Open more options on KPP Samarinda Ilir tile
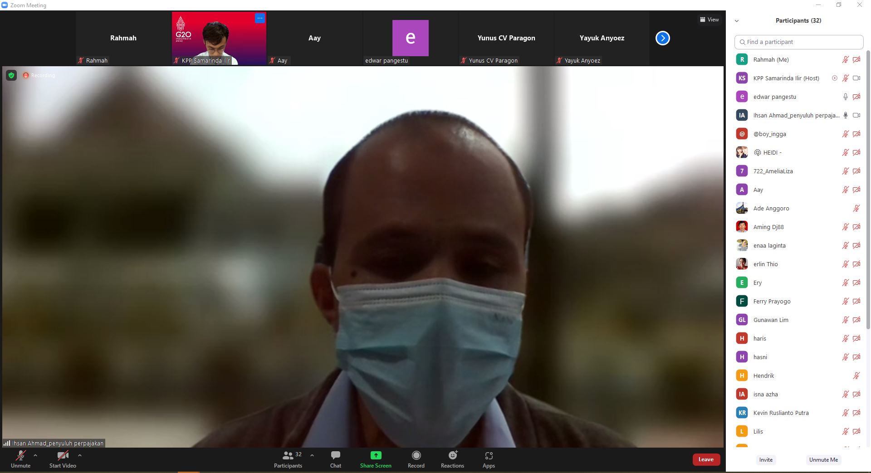 259,18
